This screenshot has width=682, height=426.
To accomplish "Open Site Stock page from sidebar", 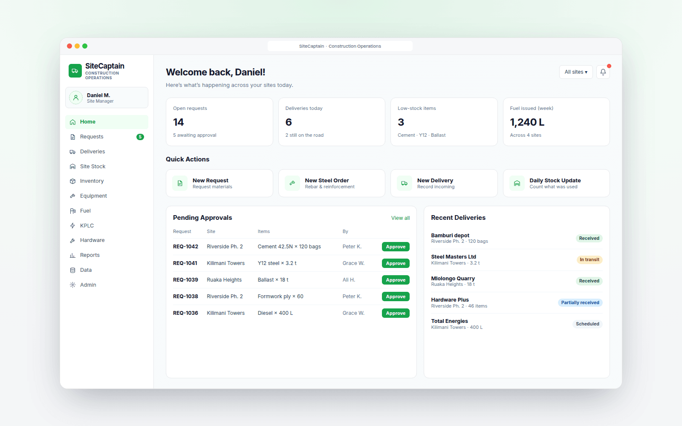I will pos(107,167).
